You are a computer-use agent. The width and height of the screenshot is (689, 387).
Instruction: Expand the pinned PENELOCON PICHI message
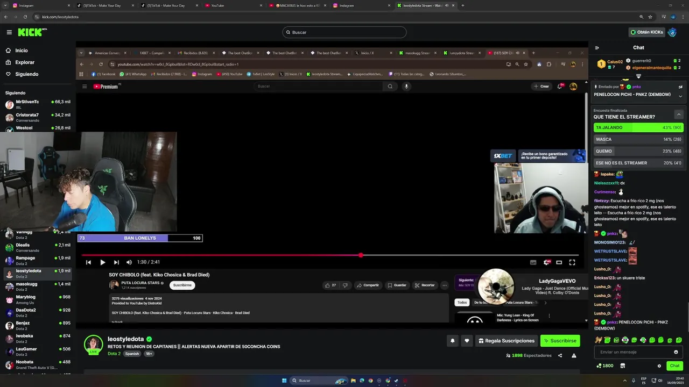click(x=680, y=96)
